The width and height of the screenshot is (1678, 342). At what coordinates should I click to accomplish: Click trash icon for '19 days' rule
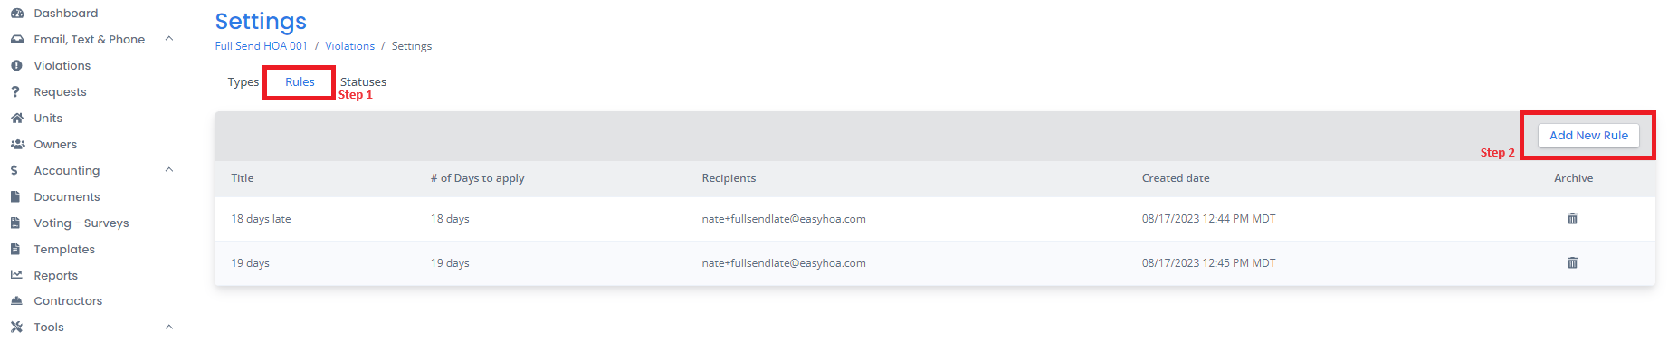1572,263
